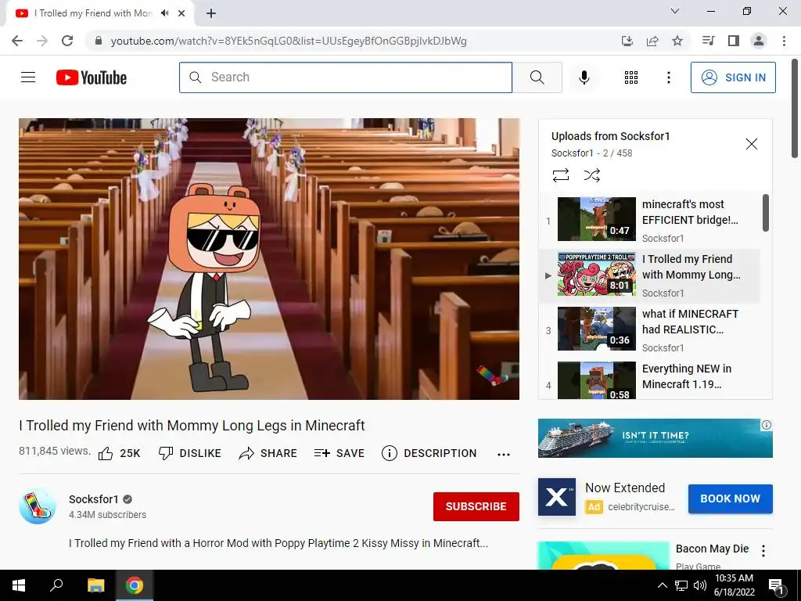Open File Explorer from taskbar

tap(95, 585)
